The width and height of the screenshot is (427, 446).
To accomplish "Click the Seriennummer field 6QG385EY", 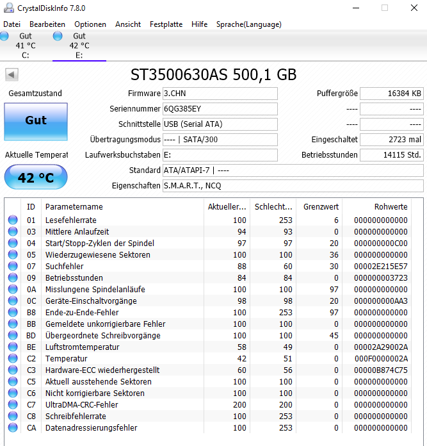I will pyautogui.click(x=220, y=109).
